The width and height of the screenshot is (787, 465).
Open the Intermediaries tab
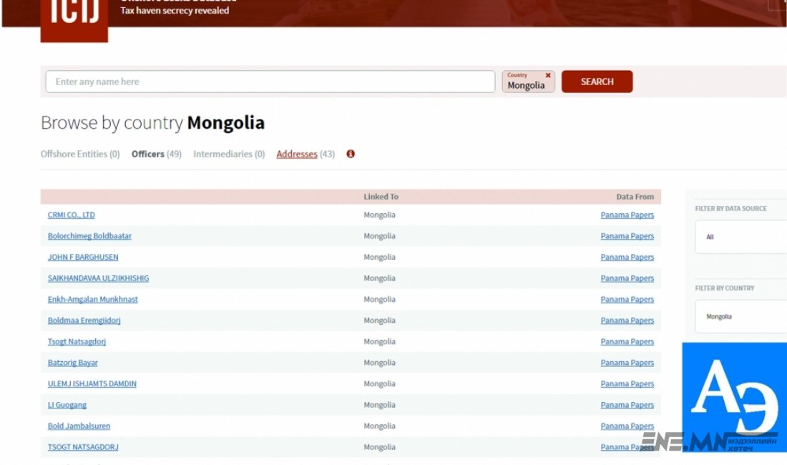click(229, 154)
